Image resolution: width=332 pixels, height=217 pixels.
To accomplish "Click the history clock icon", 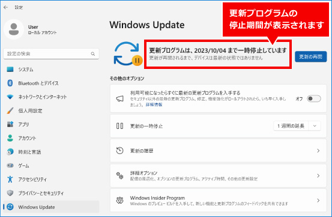I will (x=119, y=150).
